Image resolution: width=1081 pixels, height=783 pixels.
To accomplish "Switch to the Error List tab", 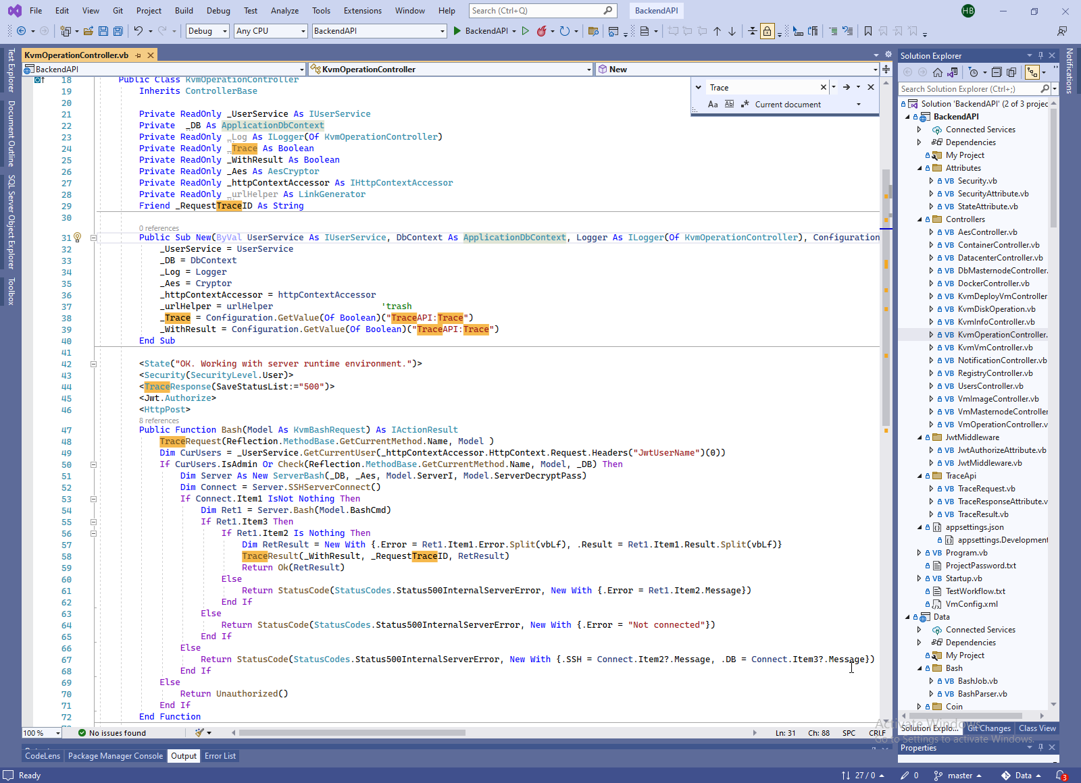I will [x=220, y=756].
